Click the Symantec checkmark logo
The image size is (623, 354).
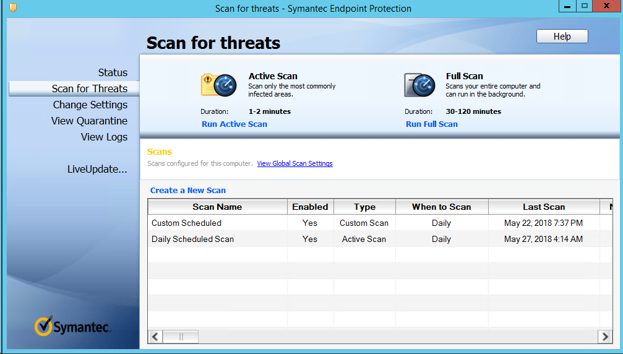[43, 326]
